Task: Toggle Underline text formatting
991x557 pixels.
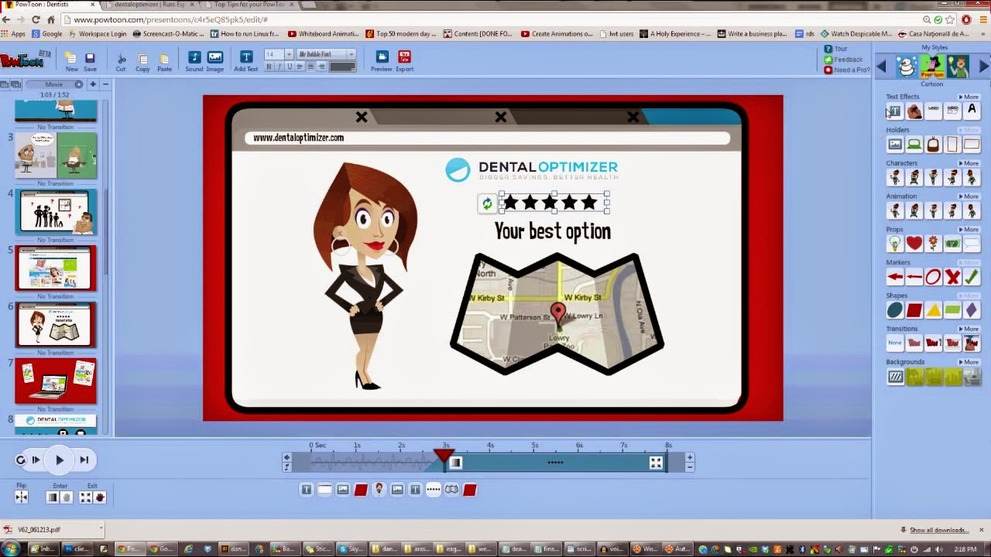Action: click(289, 67)
